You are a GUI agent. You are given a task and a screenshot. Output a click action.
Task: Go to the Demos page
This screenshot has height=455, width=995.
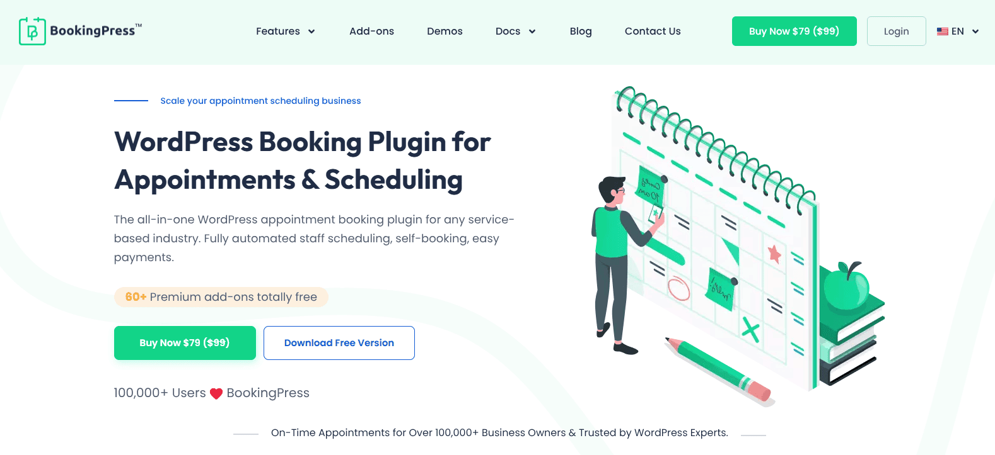[445, 31]
